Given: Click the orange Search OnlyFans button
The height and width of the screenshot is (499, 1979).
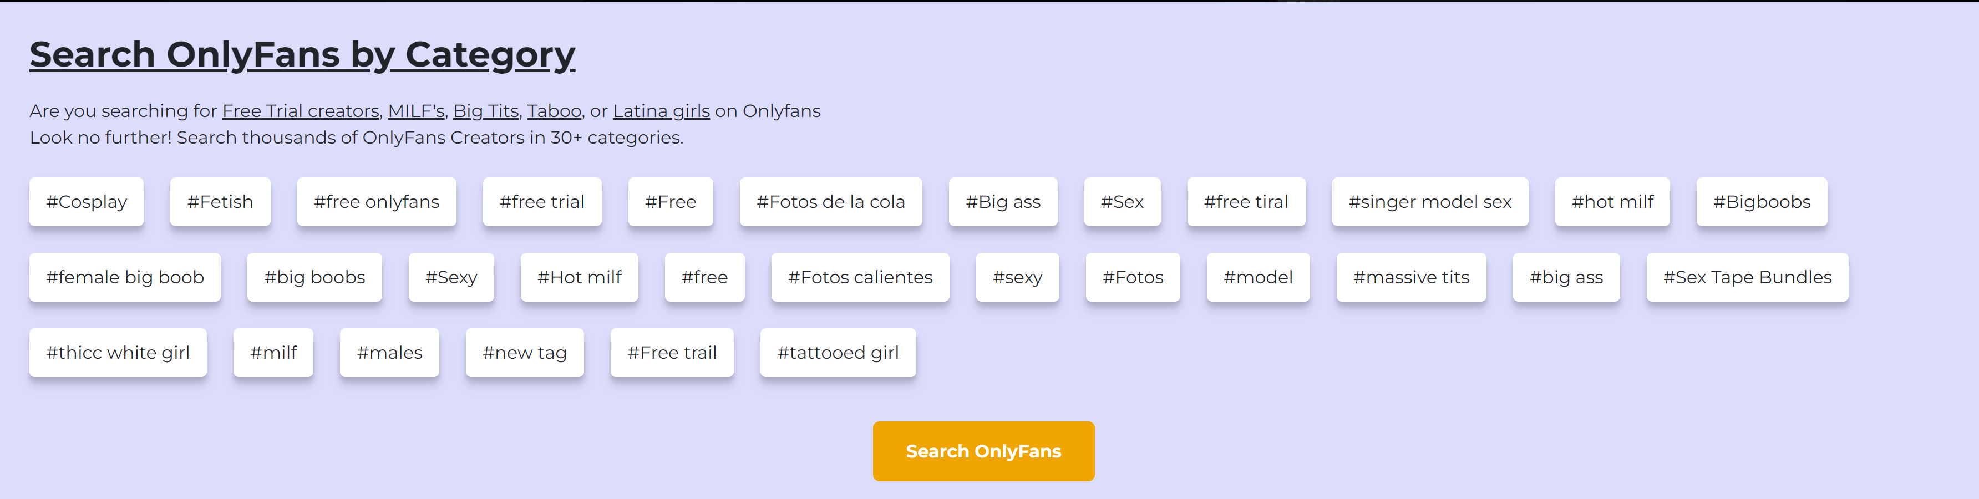Looking at the screenshot, I should tap(983, 451).
